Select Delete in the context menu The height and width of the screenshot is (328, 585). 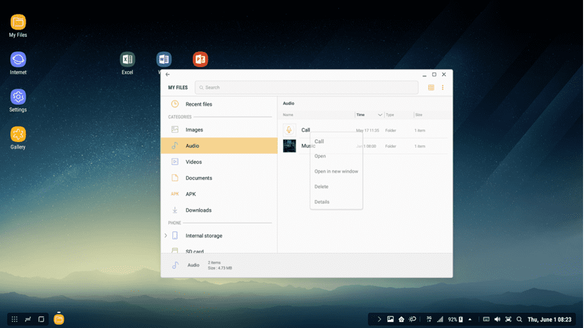pos(321,187)
